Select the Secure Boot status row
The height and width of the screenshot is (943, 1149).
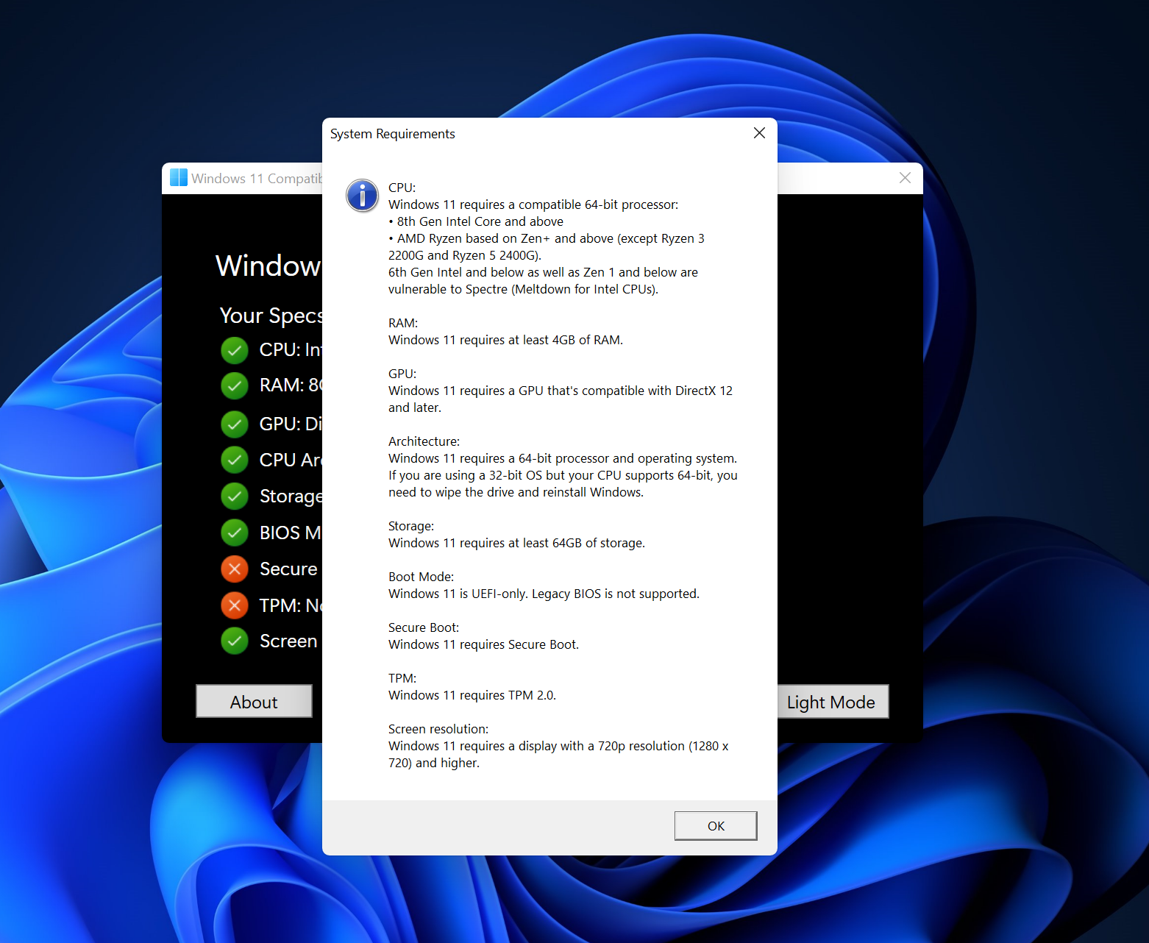click(x=288, y=569)
